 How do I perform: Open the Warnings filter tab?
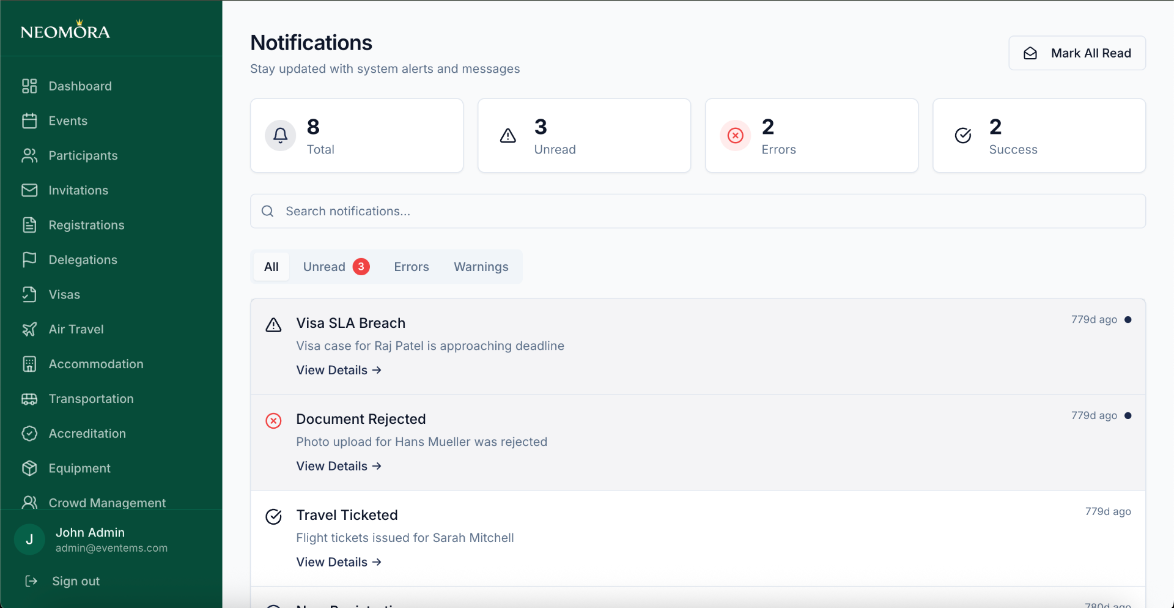point(481,267)
